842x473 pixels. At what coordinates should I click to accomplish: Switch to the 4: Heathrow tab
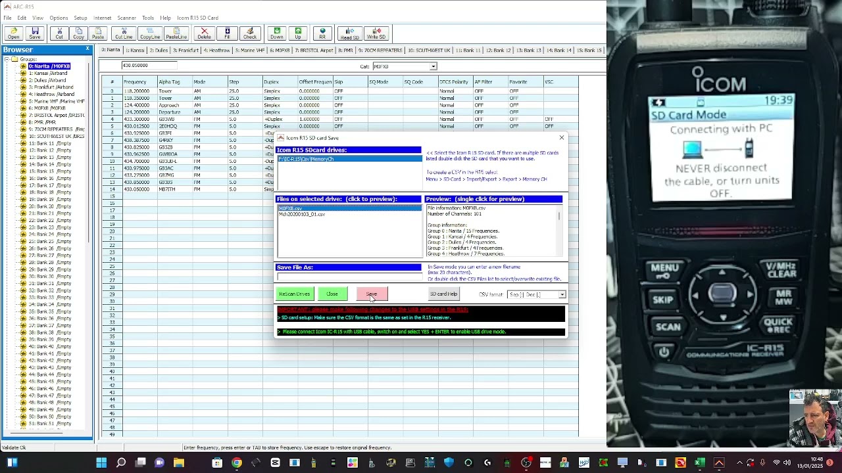click(216, 51)
